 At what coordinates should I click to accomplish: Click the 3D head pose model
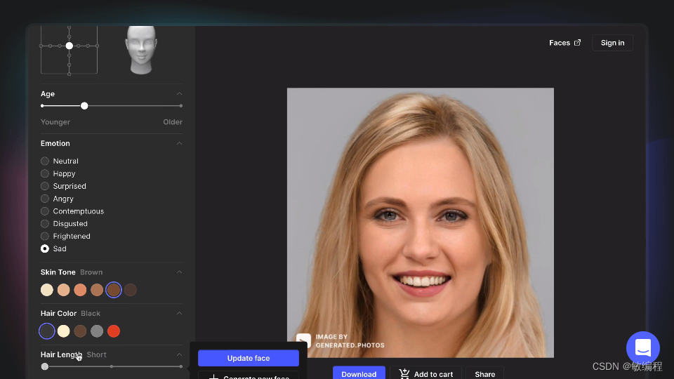pyautogui.click(x=141, y=50)
